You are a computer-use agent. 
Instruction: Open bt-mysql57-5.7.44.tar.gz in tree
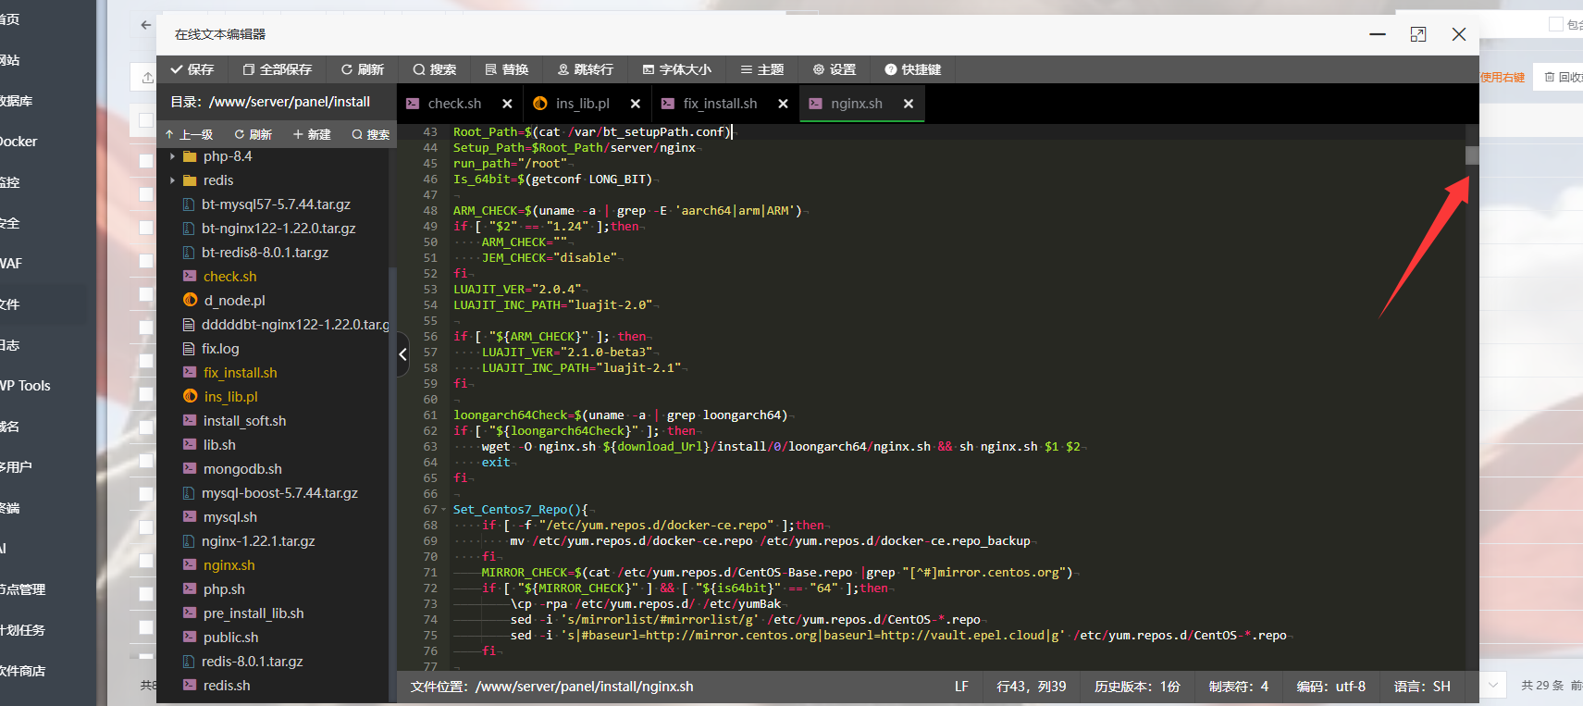click(x=276, y=204)
